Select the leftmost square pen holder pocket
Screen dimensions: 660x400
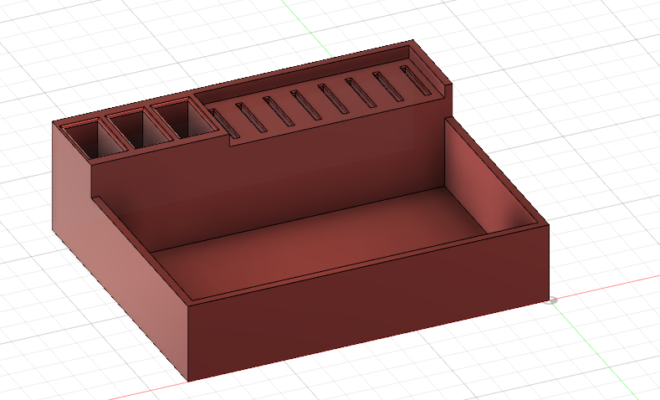pyautogui.click(x=94, y=138)
